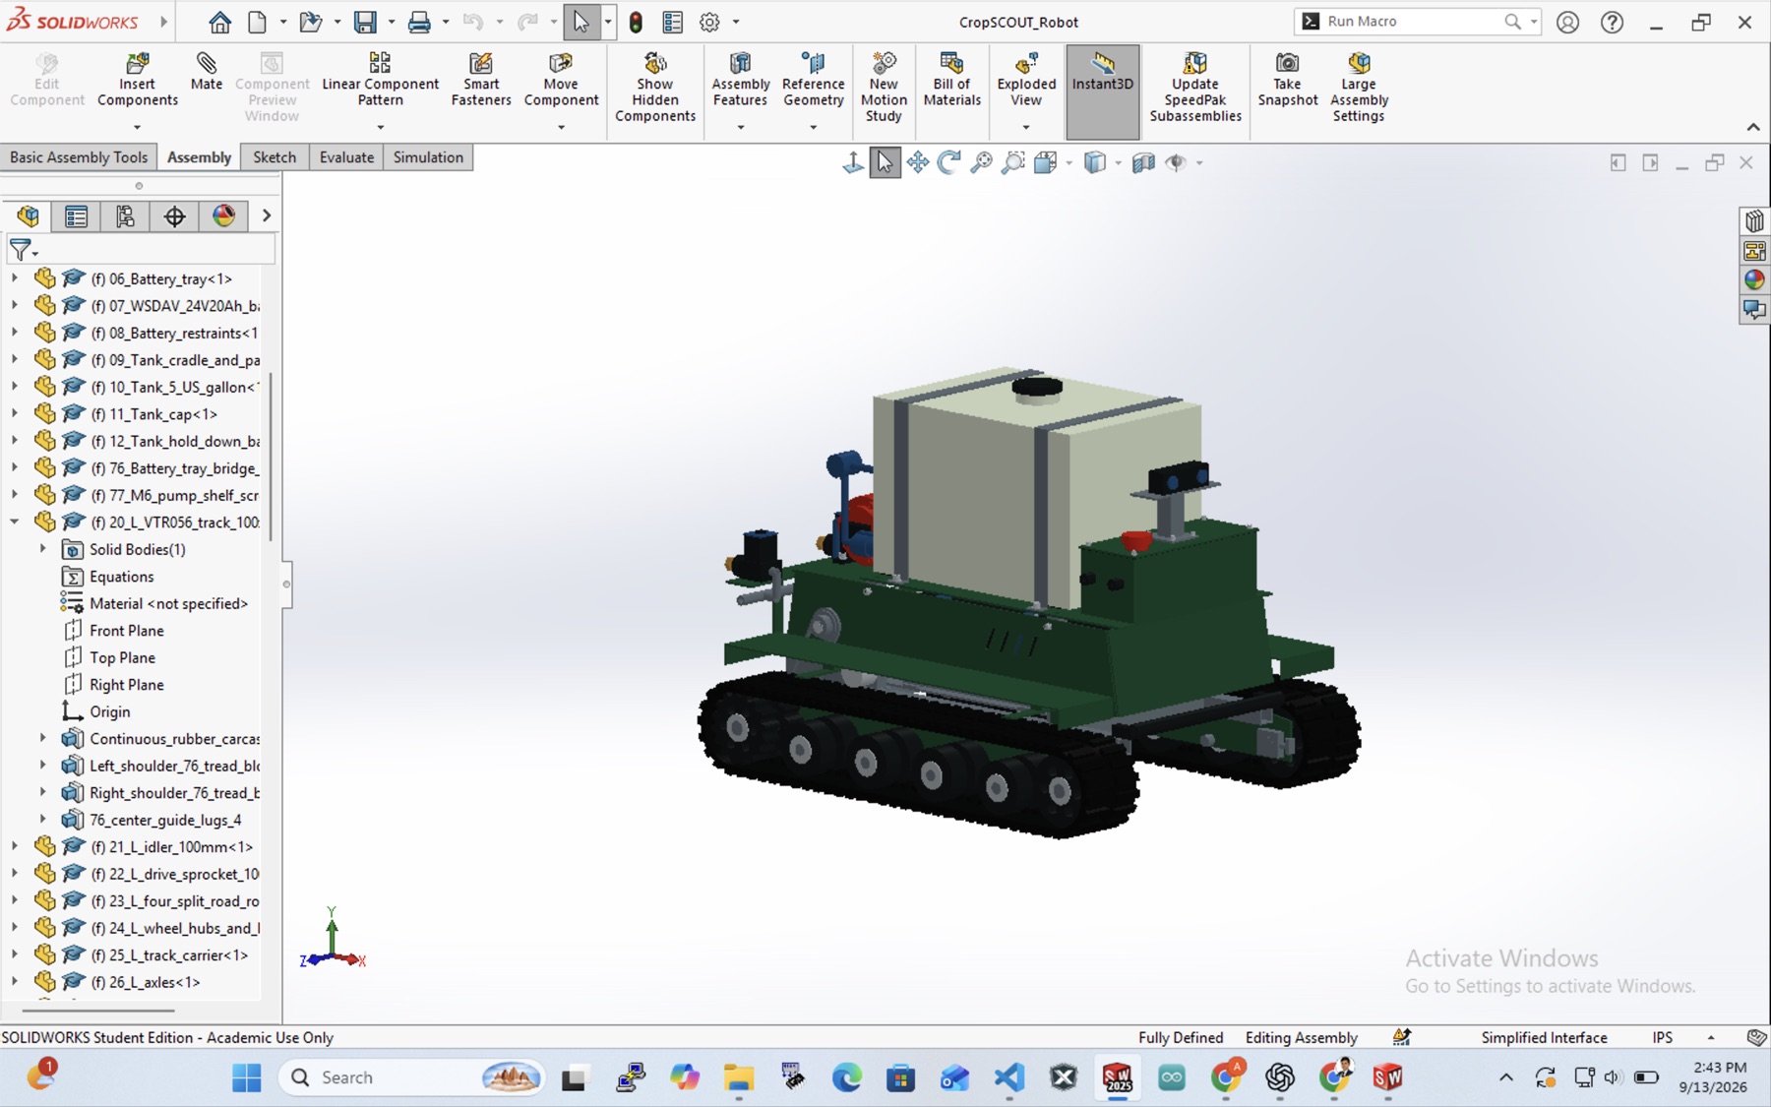Click the Rotate view icon
This screenshot has width=1771, height=1107.
(948, 162)
